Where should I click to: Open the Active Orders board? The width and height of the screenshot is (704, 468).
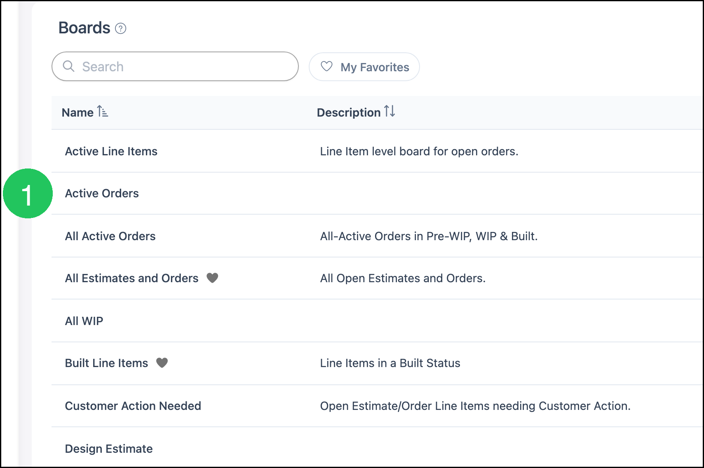(x=102, y=193)
